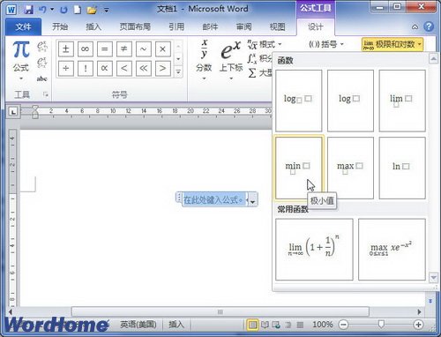This screenshot has width=441, height=337.
Task: Insert the plus-minus symbol
Action: pos(66,49)
